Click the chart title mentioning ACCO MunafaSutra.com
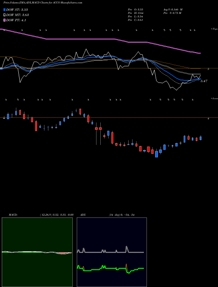 click(43, 3)
